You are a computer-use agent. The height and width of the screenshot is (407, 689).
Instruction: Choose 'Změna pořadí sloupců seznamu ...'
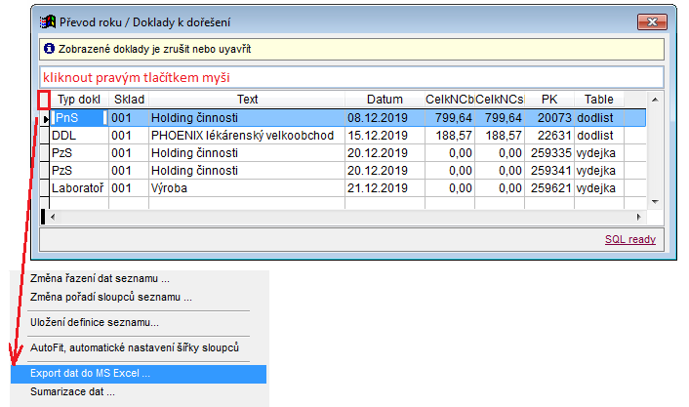[111, 297]
